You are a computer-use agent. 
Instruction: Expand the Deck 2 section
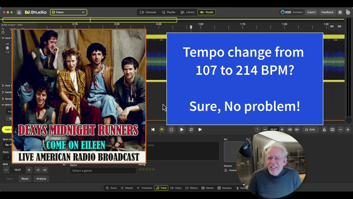pyautogui.click(x=3, y=85)
